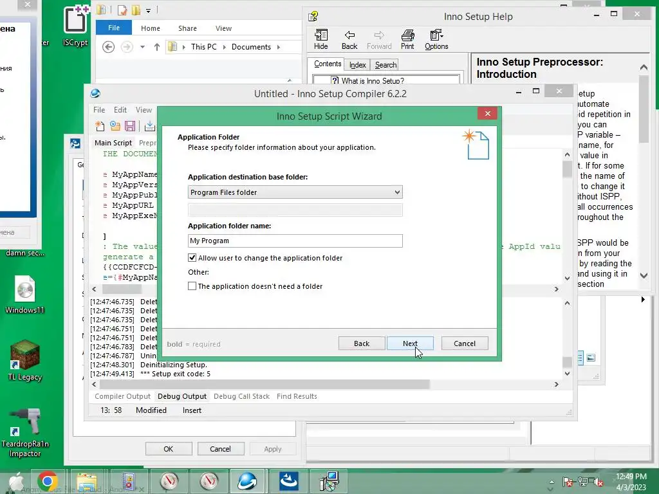Open Edit menu in Inno Setup Compiler
Viewport: 659px width, 494px height.
[x=120, y=109]
